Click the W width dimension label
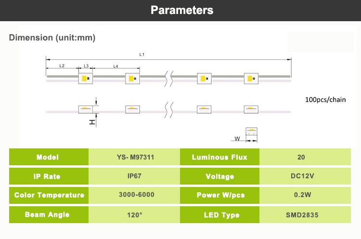 pyautogui.click(x=237, y=138)
